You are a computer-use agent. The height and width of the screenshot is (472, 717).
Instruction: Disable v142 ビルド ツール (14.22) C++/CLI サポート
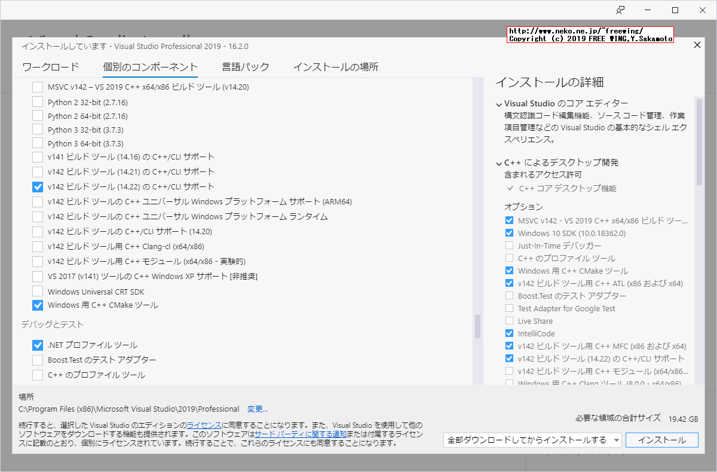click(37, 186)
